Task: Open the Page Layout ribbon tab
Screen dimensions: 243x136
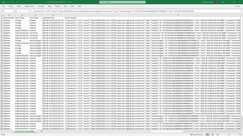Action: point(29,6)
